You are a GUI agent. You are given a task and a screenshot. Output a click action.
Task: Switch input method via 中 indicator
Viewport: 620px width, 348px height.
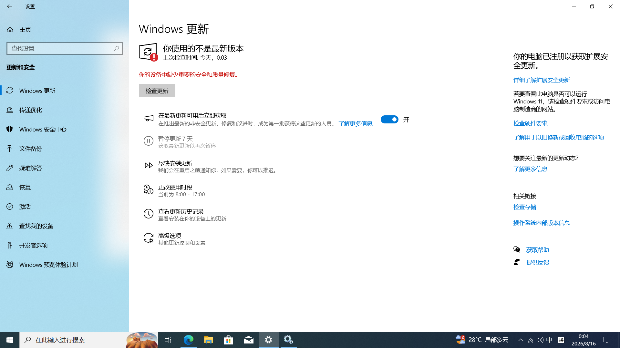[x=549, y=340]
